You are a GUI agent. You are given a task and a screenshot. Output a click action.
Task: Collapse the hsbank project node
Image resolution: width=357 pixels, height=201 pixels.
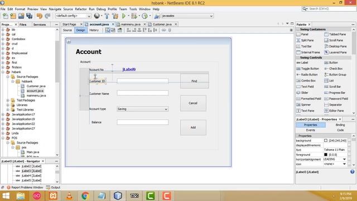click(x=3, y=72)
